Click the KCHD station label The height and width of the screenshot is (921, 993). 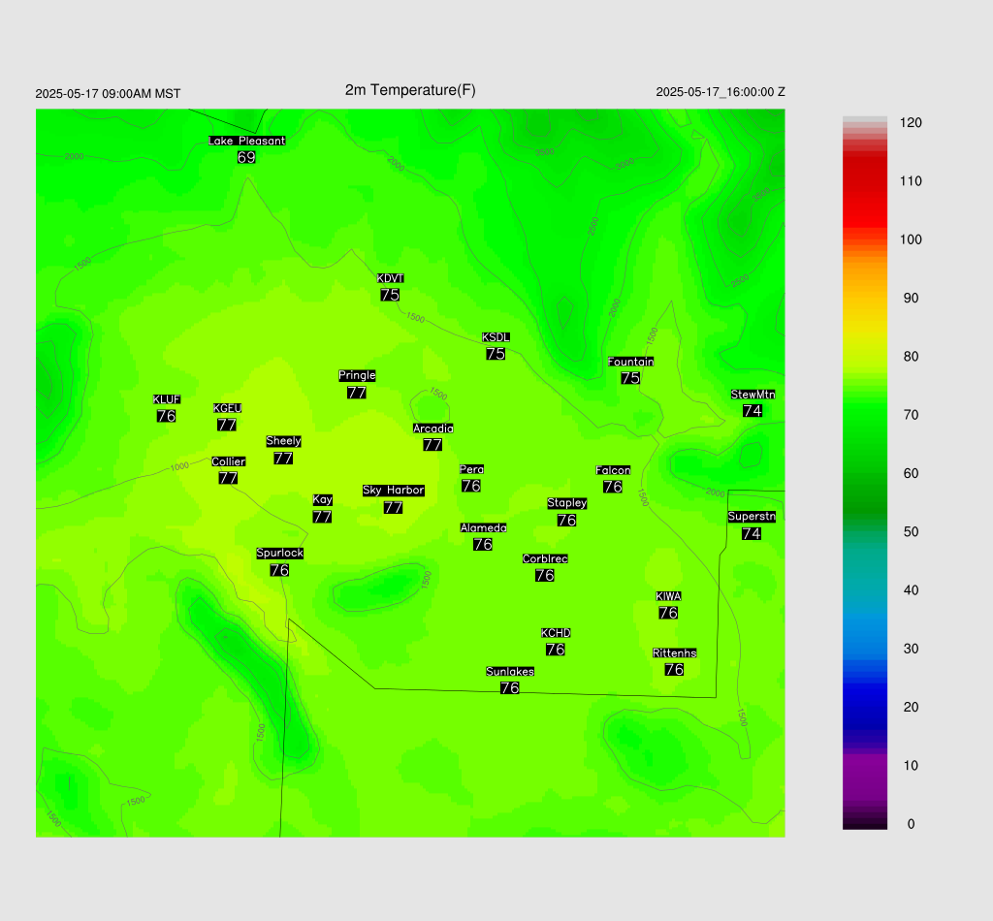pos(556,633)
